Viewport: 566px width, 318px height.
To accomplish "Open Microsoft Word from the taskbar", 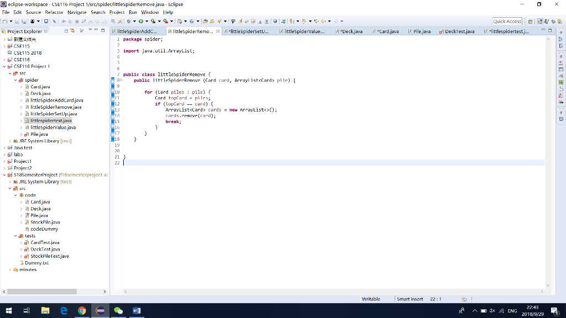I will (x=137, y=310).
